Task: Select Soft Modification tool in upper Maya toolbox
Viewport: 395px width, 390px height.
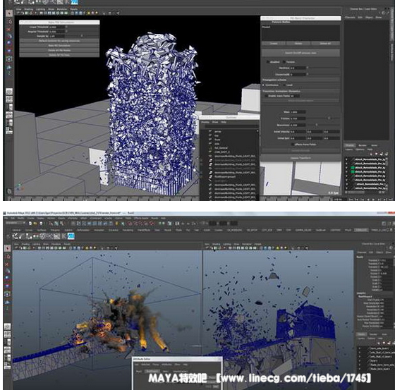Action: pyautogui.click(x=9, y=67)
